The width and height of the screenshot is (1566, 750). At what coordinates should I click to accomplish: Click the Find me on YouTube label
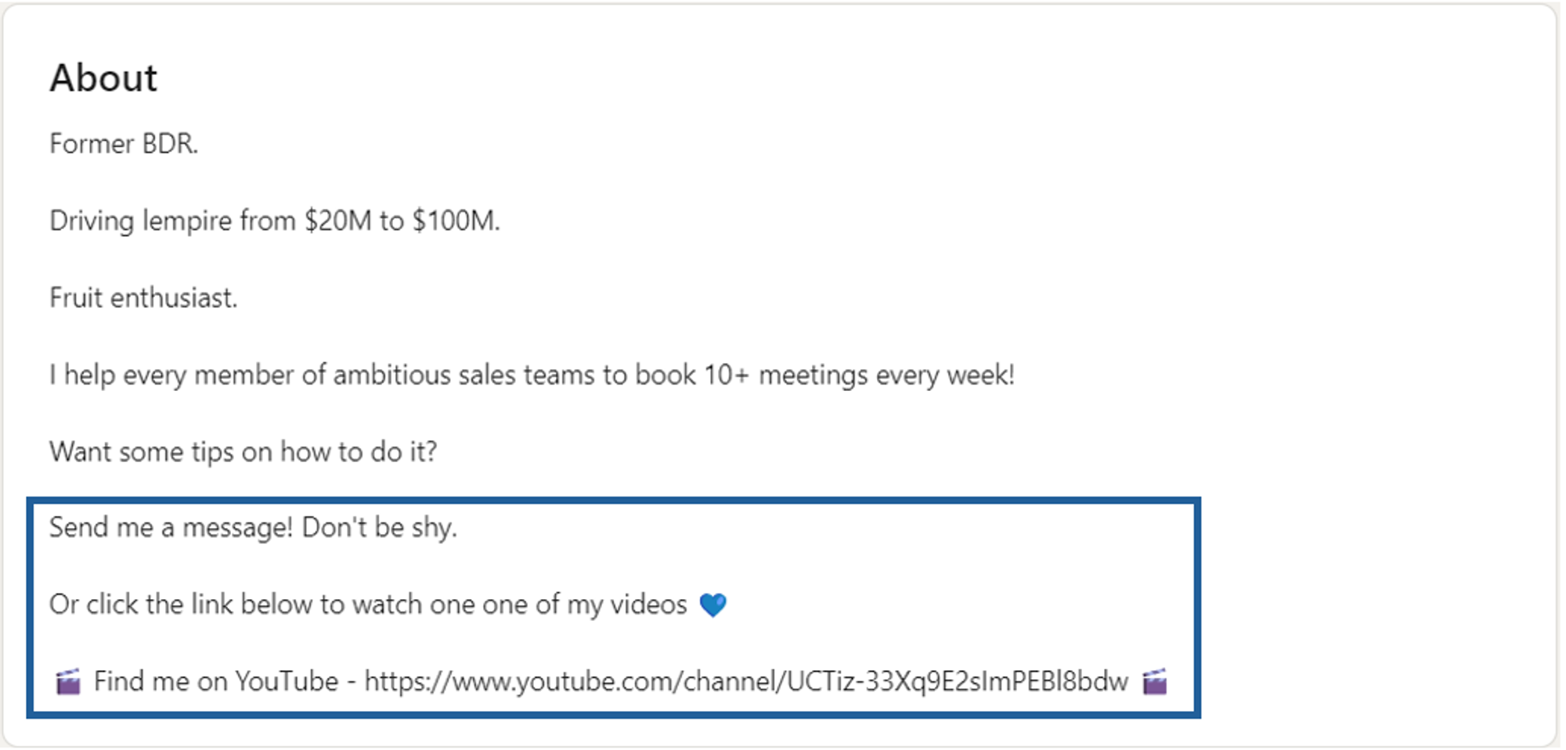(216, 682)
